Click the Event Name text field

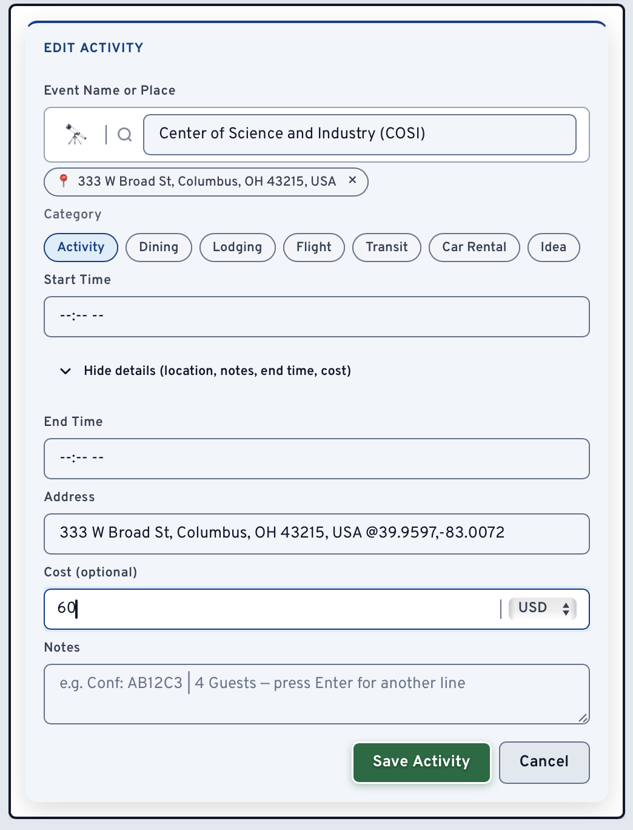pyautogui.click(x=360, y=135)
